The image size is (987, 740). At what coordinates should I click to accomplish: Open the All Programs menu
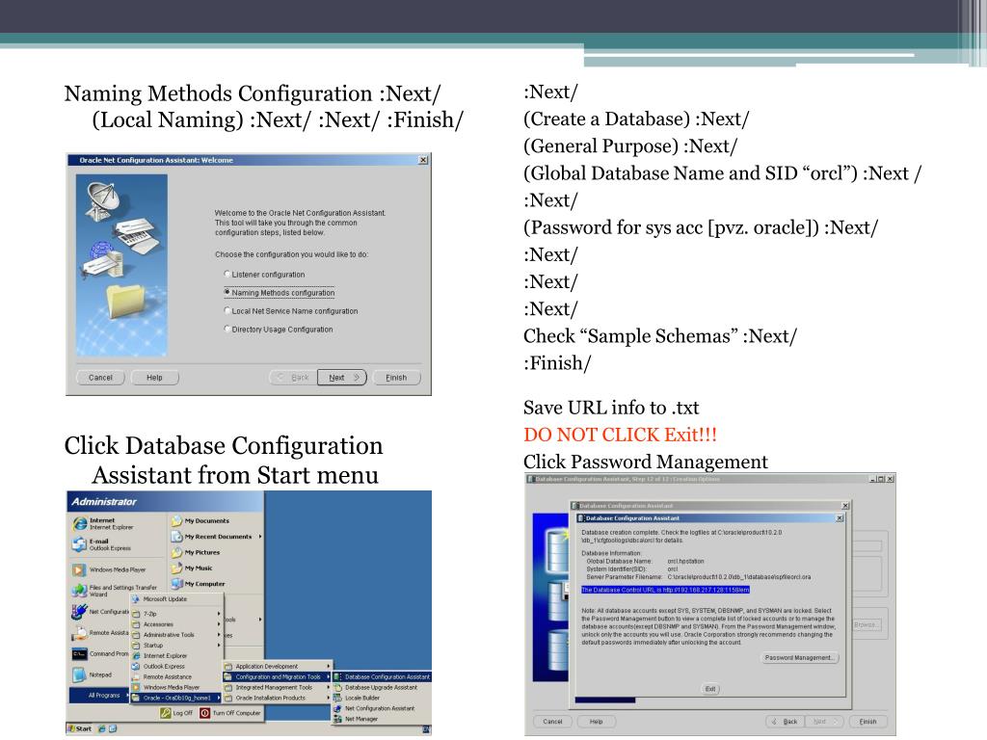tap(99, 696)
